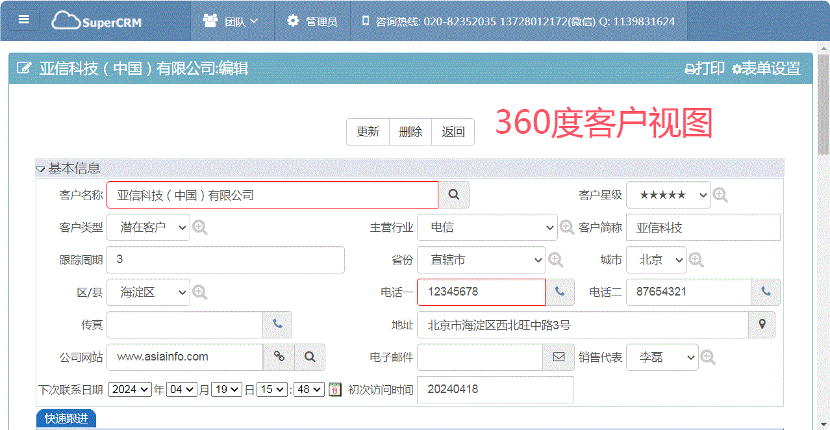Click phone dial icon for 电话二
Screen dimensions: 830x430
(766, 292)
